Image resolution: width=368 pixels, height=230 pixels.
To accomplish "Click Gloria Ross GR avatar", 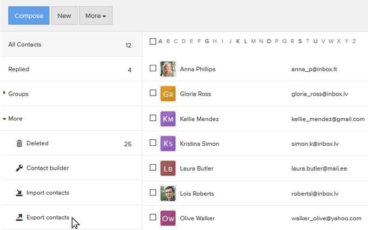I will coord(168,94).
